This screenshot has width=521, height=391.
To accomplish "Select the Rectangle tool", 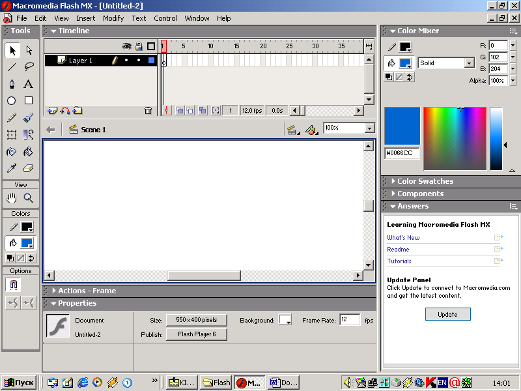I will point(29,100).
